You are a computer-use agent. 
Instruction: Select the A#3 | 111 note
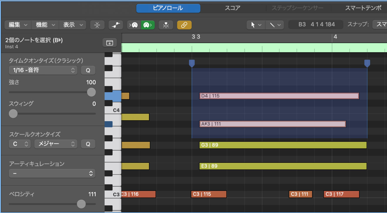(x=273, y=124)
